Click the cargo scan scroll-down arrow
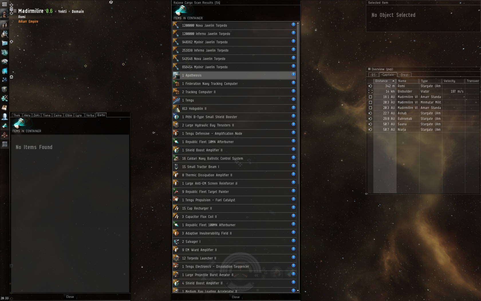The image size is (481, 301). tap(298, 291)
